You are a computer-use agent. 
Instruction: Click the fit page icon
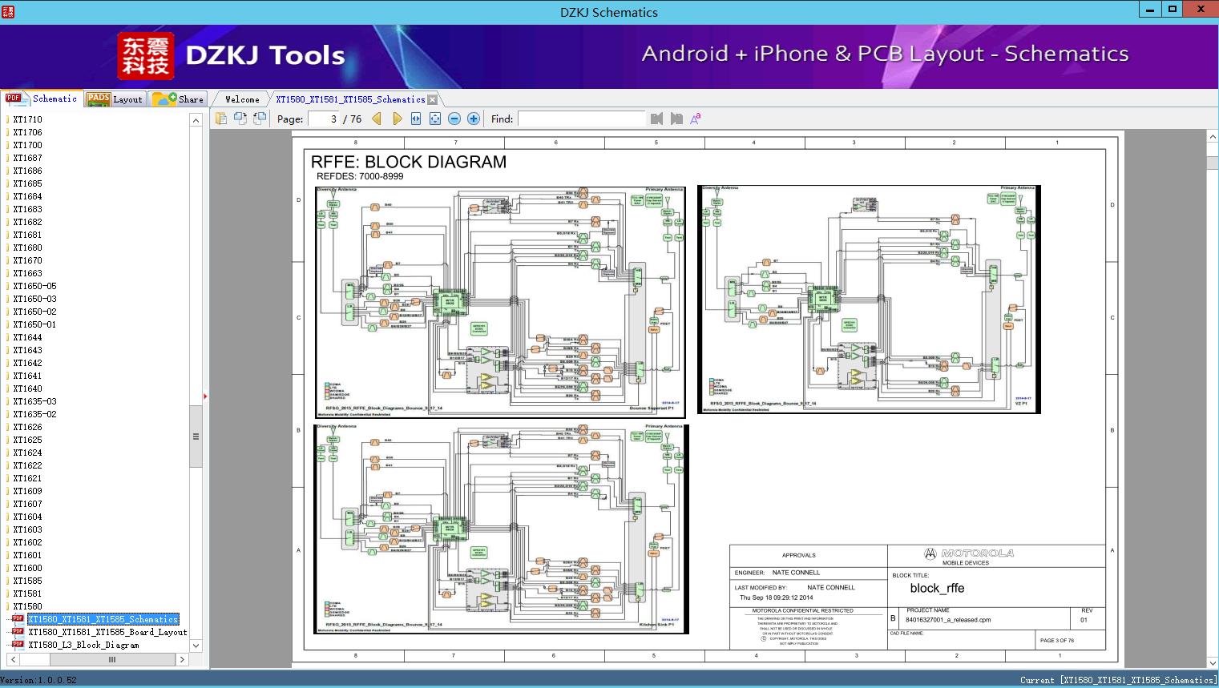click(x=435, y=119)
